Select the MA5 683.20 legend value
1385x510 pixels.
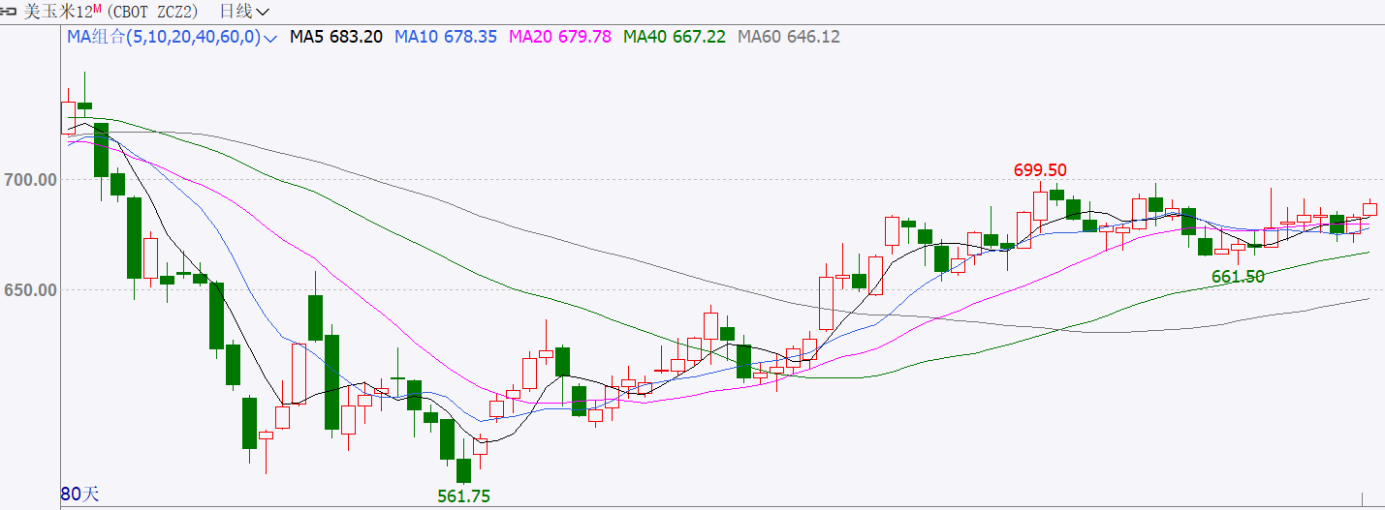(336, 37)
